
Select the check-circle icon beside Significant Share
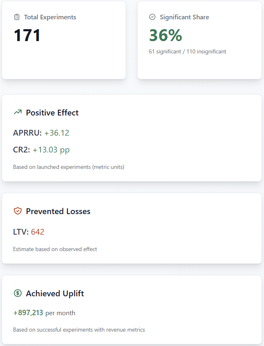pos(152,17)
